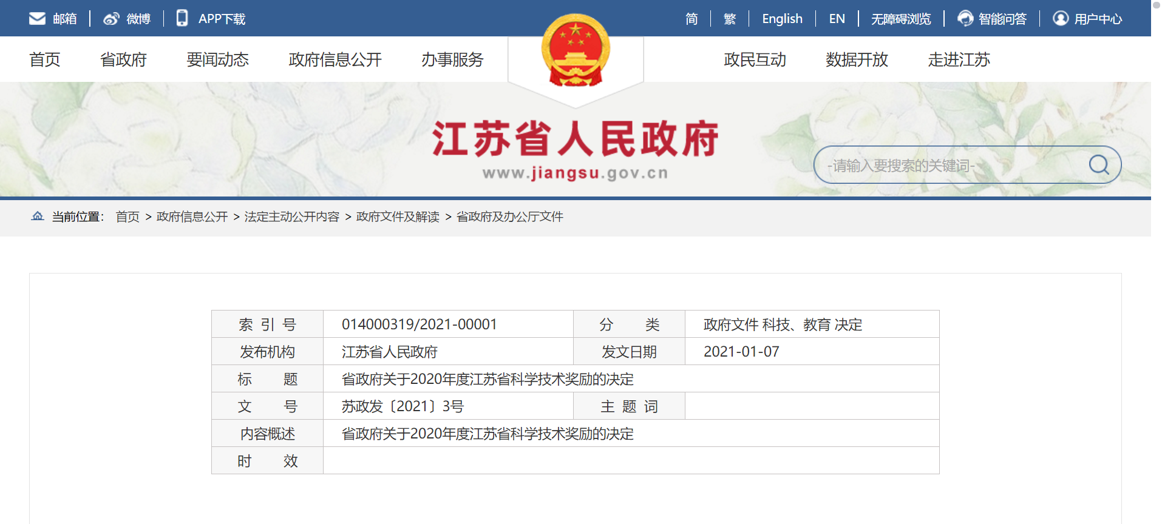Screen dimensions: 1162x524
Task: Click the breadcrumb home icon
Action: tap(38, 217)
